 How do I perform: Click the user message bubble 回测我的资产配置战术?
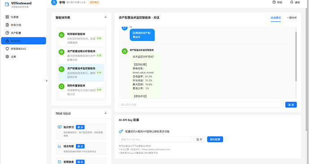142,35
